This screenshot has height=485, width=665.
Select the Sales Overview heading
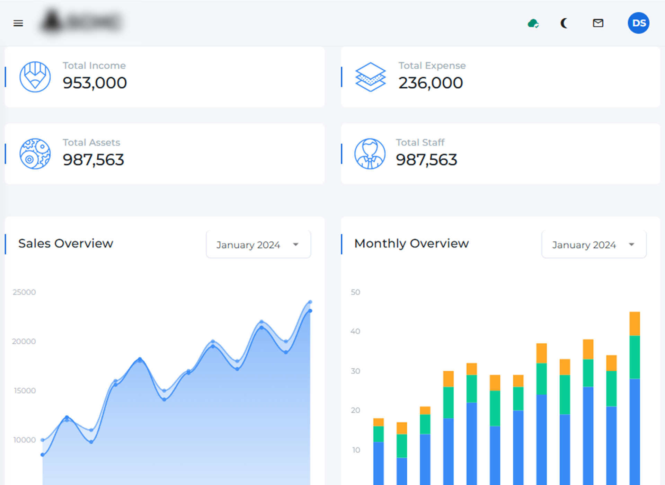(65, 243)
